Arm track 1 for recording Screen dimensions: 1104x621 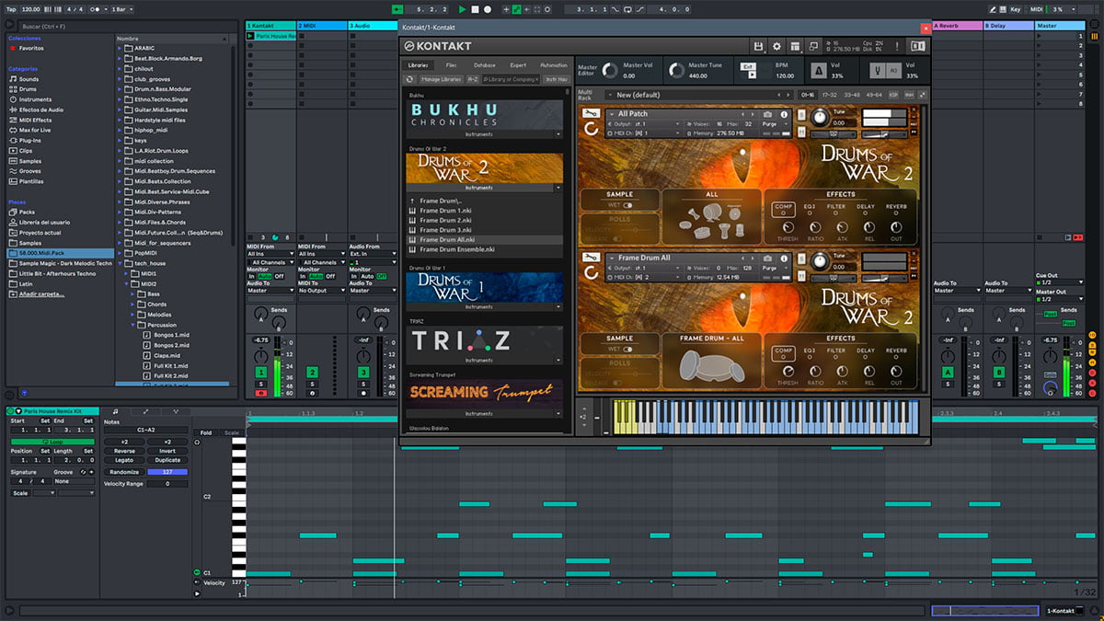261,393
